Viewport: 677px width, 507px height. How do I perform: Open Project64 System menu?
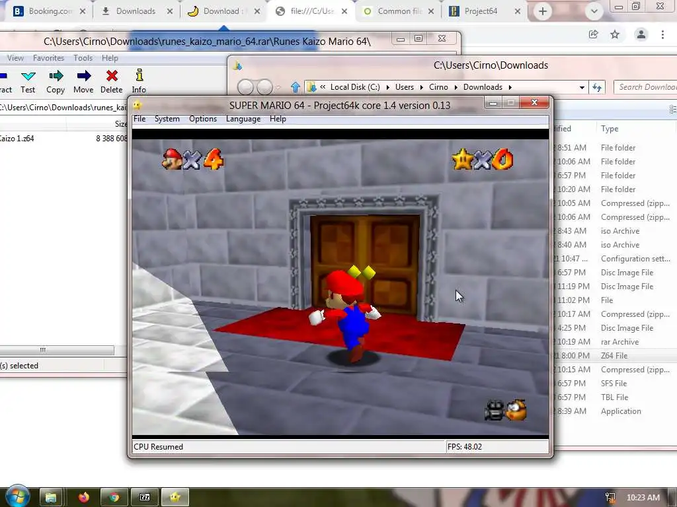click(167, 119)
